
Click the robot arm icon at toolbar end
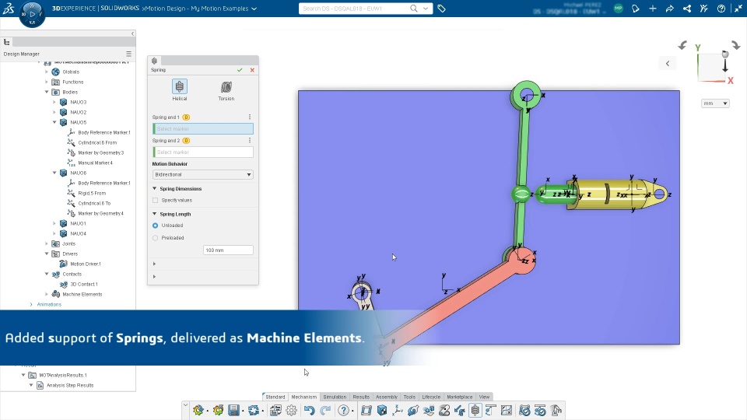point(556,410)
